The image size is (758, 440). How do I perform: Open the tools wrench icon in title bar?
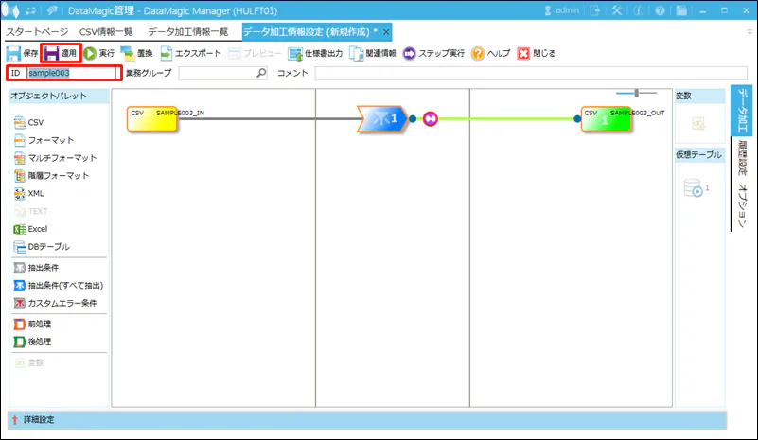click(617, 10)
